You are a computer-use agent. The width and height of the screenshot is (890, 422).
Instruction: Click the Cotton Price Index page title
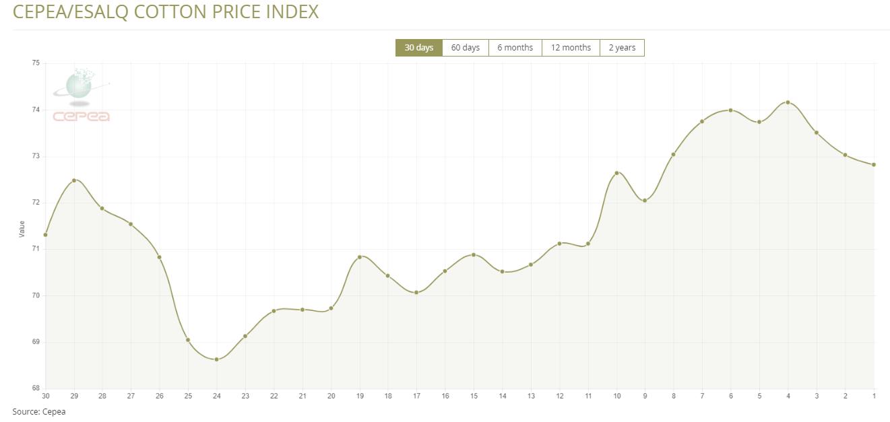(166, 11)
